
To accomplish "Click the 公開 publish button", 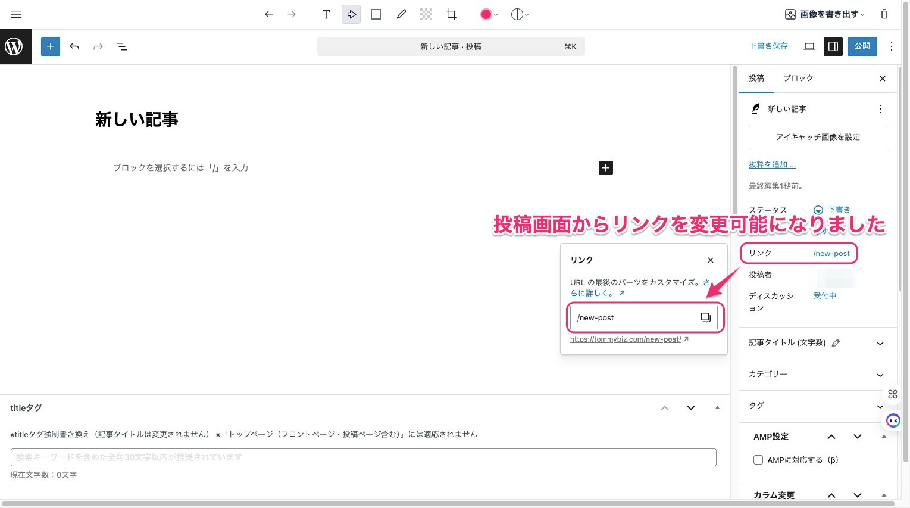I will click(862, 46).
